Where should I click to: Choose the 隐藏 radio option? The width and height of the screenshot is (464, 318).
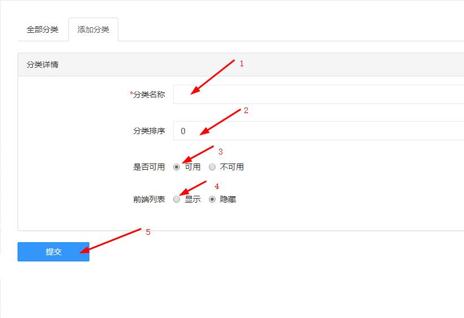pos(212,199)
